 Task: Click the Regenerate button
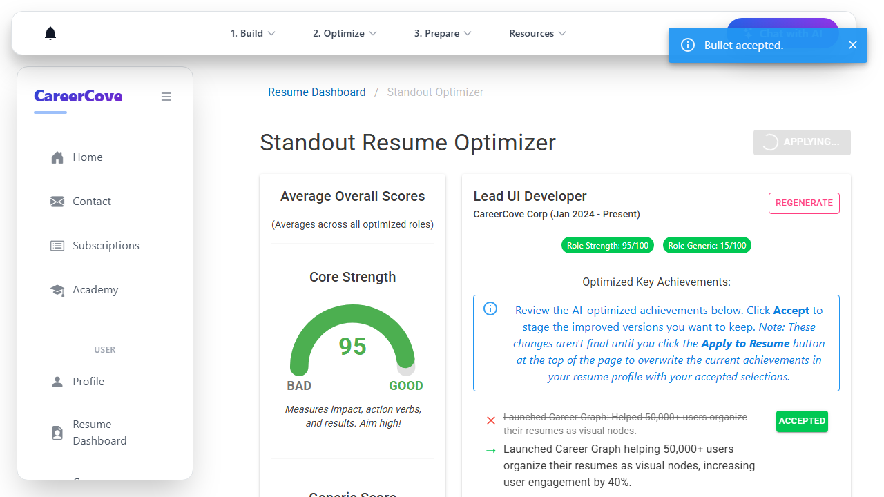pos(804,203)
